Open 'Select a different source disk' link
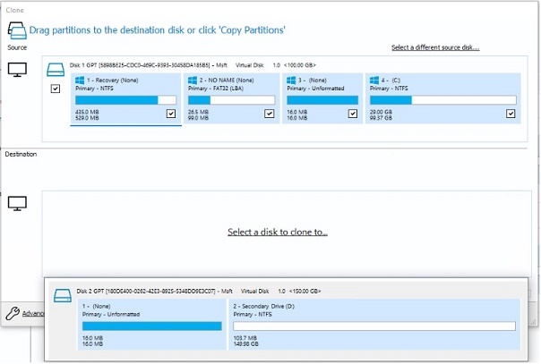The image size is (541, 364). [x=434, y=47]
